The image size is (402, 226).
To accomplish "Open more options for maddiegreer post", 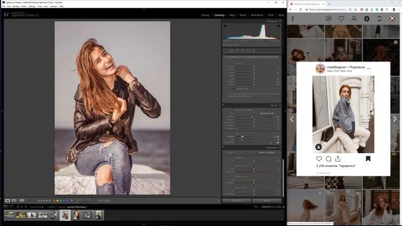I will [x=369, y=68].
